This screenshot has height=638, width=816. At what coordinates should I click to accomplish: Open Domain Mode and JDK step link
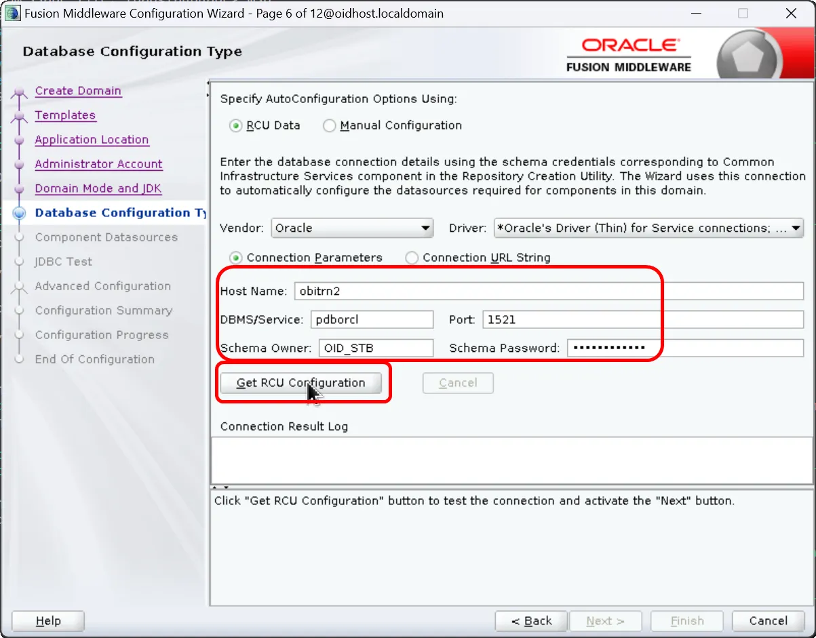coord(98,188)
